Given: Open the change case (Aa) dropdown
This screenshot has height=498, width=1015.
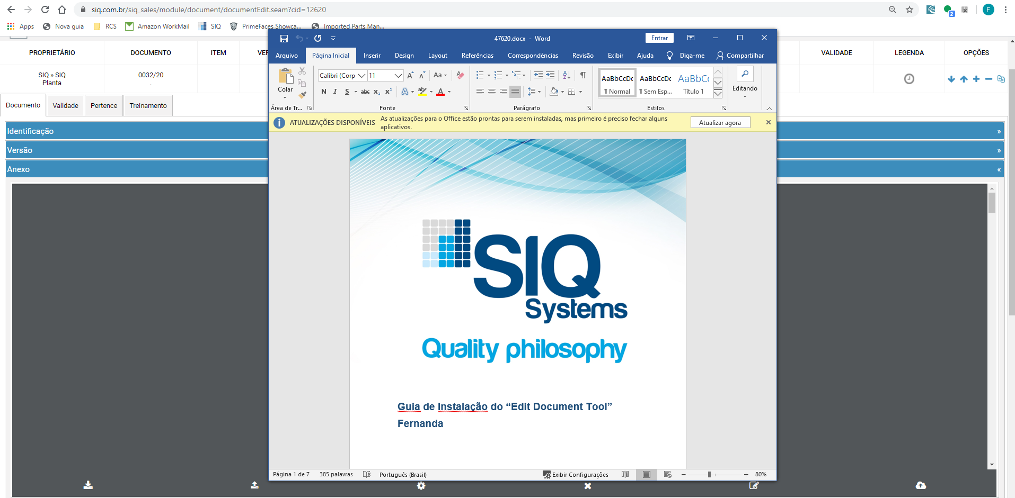Looking at the screenshot, I should pyautogui.click(x=440, y=76).
